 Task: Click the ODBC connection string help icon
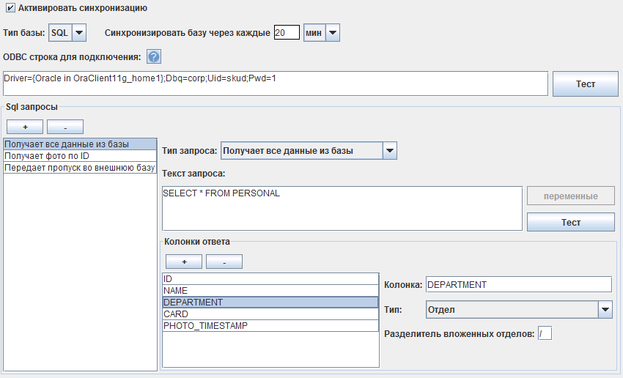point(154,57)
